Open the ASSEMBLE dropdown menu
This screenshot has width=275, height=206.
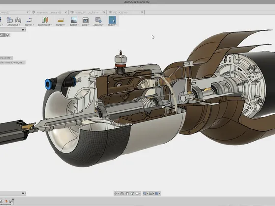click(x=14, y=25)
